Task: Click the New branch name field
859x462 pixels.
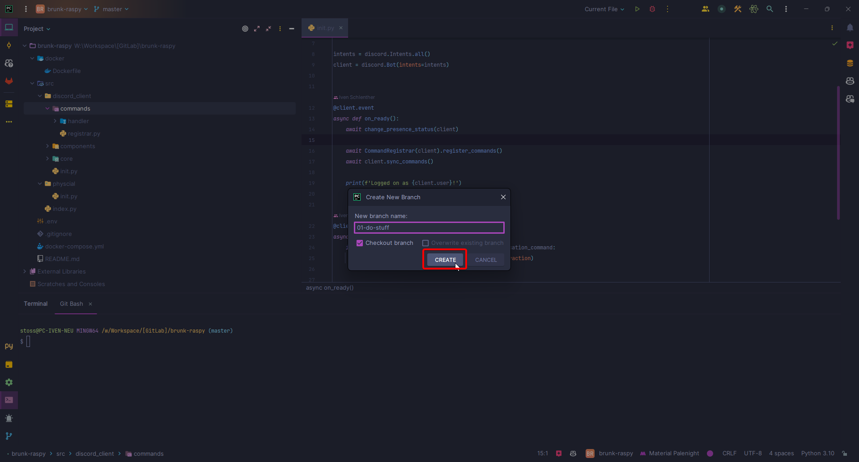Action: 429,228
